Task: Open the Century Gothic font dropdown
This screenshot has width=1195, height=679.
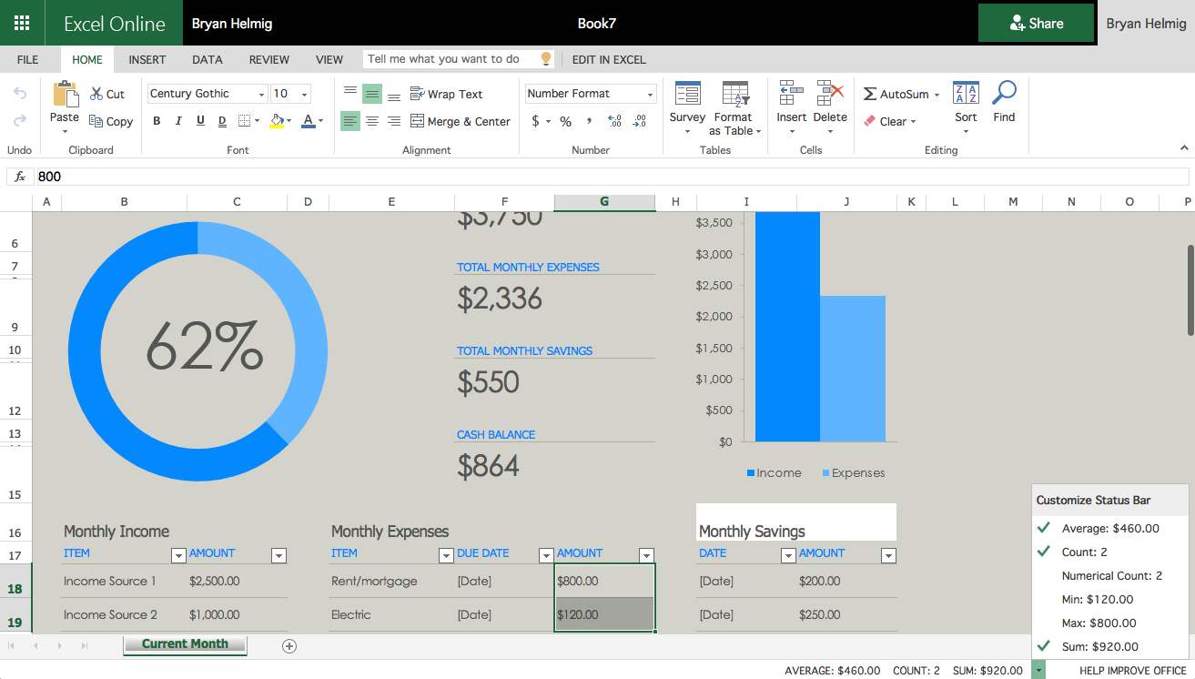Action: click(x=261, y=94)
